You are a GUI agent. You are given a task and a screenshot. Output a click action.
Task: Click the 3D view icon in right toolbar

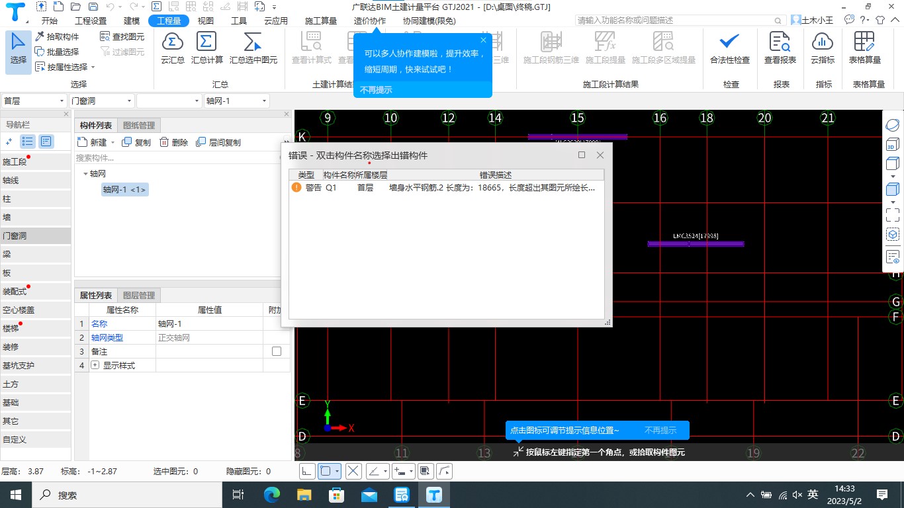tap(892, 145)
